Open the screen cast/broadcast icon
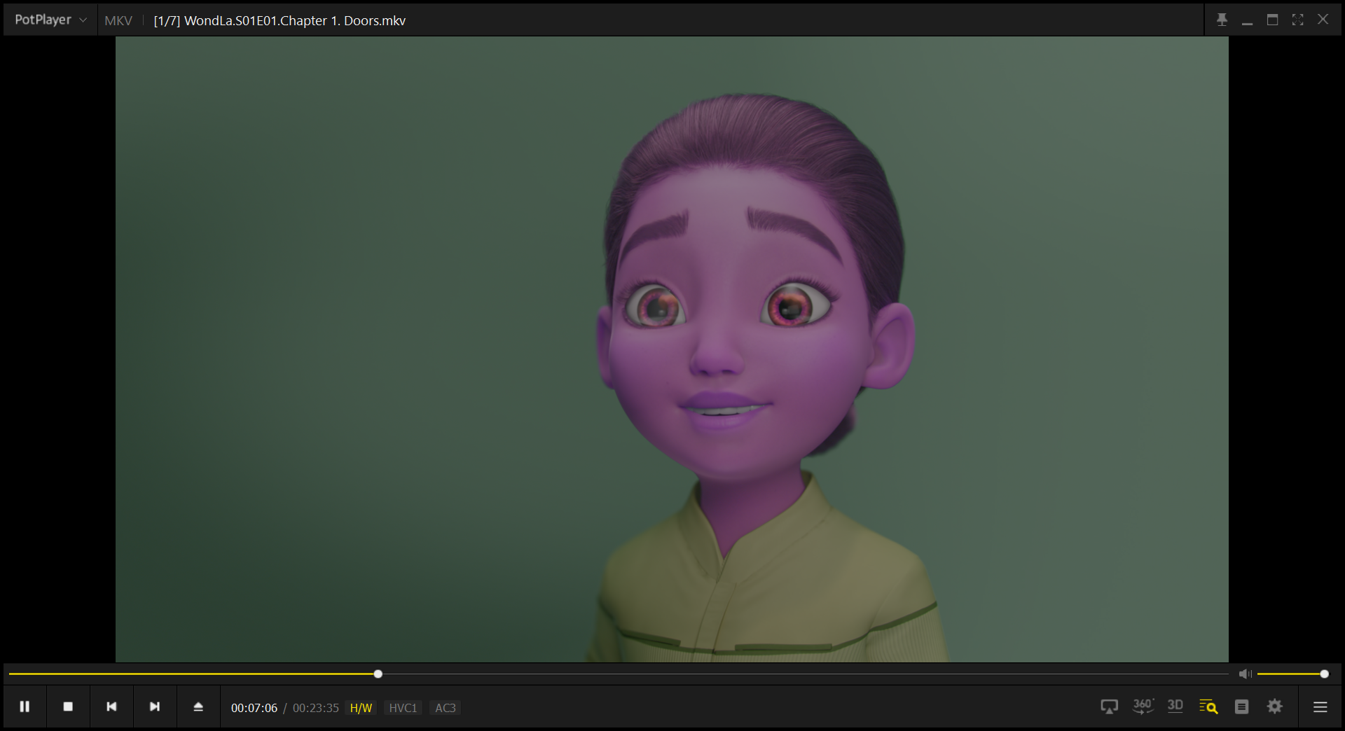 tap(1109, 706)
